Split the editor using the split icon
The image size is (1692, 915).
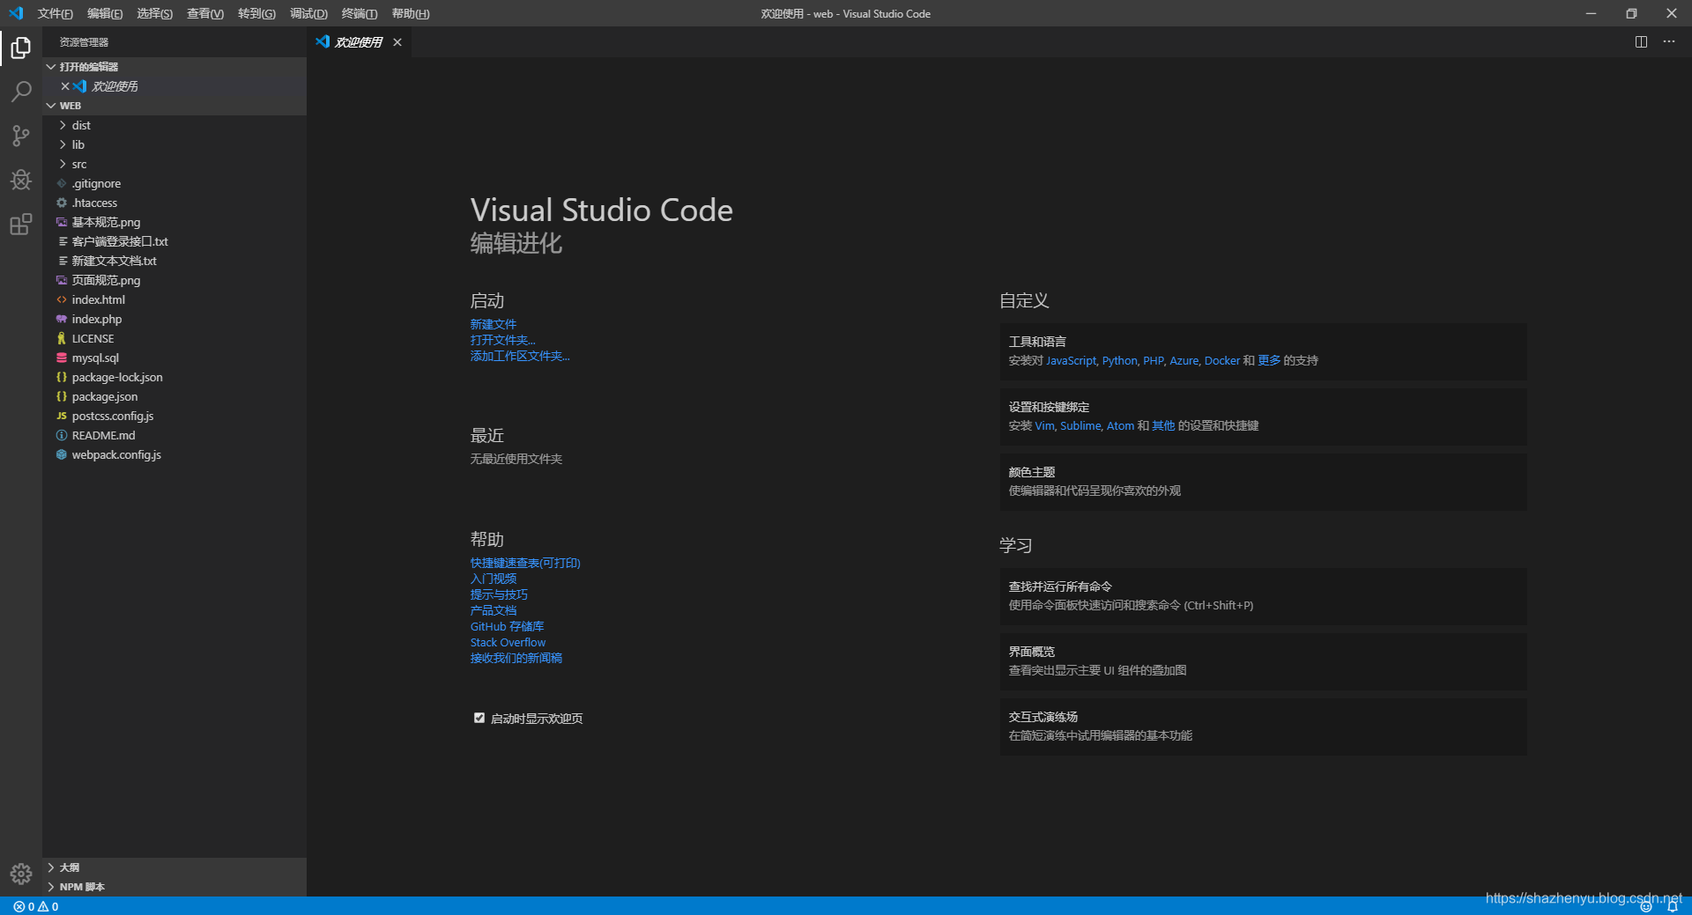point(1640,41)
